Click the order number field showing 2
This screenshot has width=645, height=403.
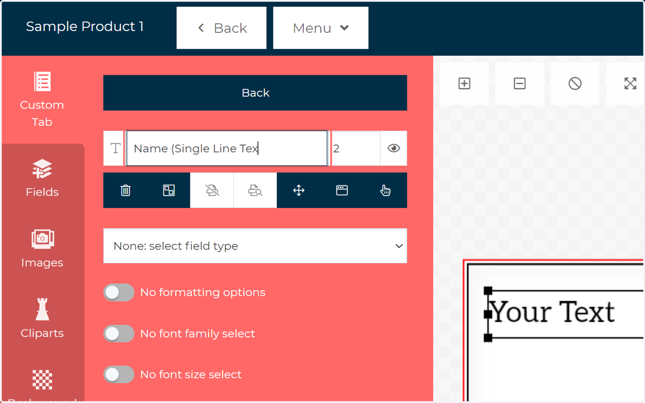pyautogui.click(x=356, y=148)
